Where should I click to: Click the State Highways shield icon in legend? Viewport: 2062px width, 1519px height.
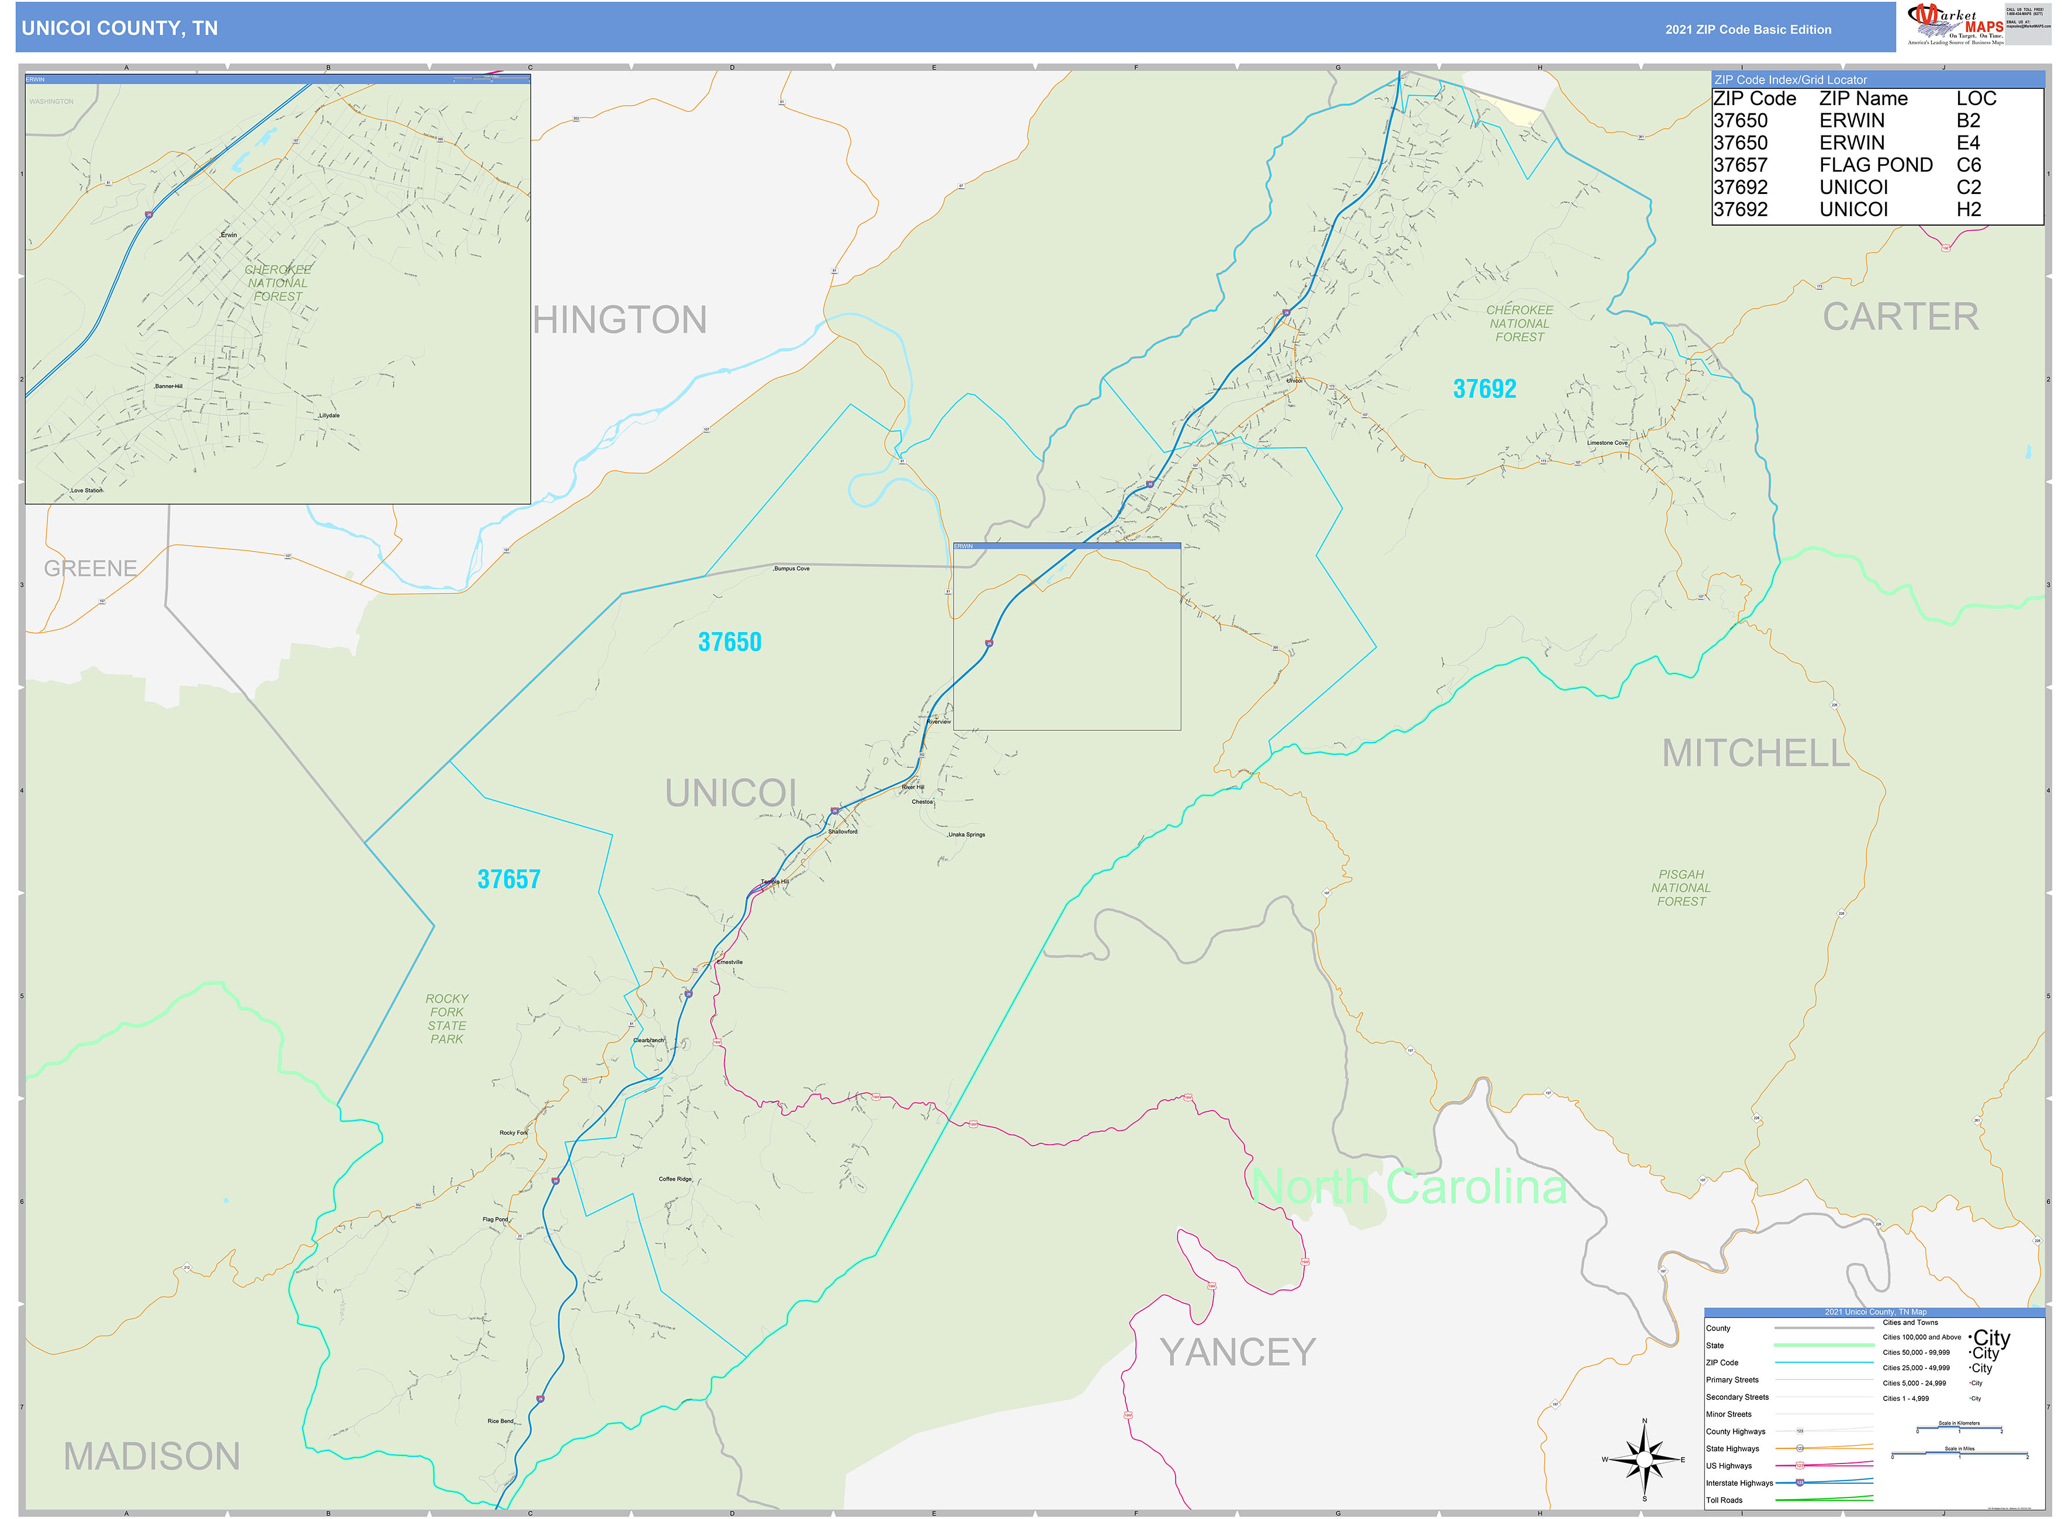point(1802,1448)
